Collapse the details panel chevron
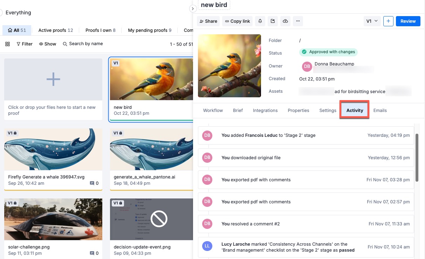 (x=193, y=9)
